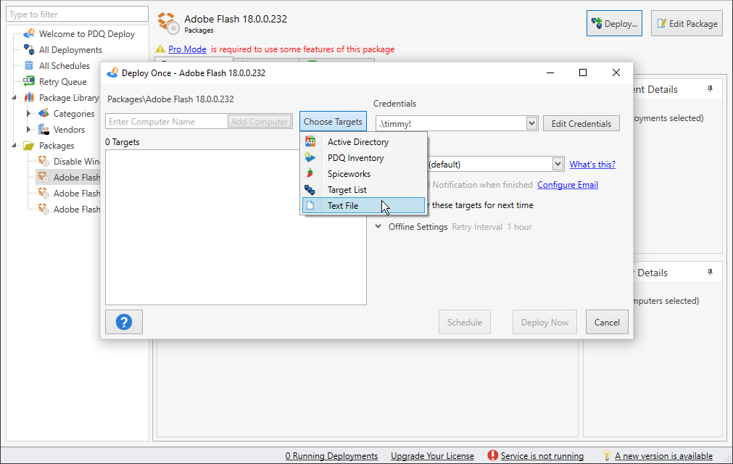The height and width of the screenshot is (464, 733).
Task: Click the All Deployments icon in sidebar
Action: click(x=29, y=49)
